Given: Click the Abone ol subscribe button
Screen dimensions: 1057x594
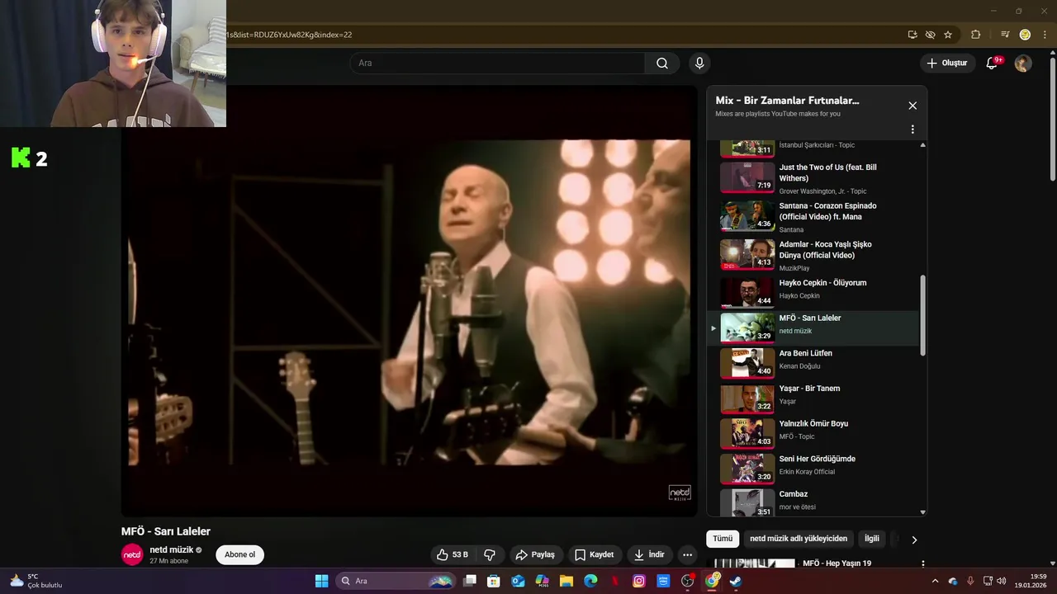Looking at the screenshot, I should pos(240,555).
